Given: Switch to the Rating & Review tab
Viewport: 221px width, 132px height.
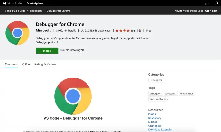Looking at the screenshot, I should pos(45,64).
